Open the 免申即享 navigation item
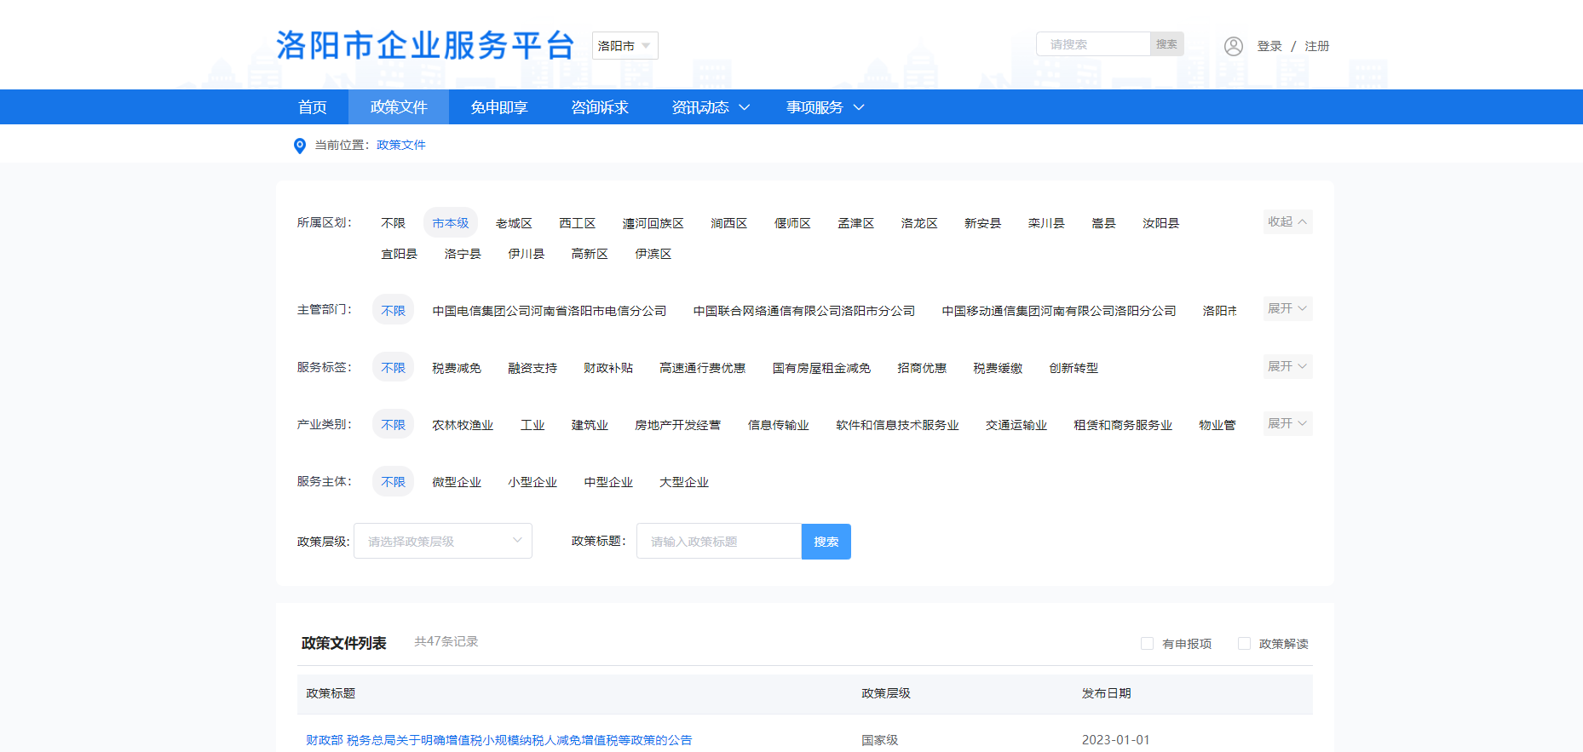This screenshot has width=1583, height=752. 499,107
